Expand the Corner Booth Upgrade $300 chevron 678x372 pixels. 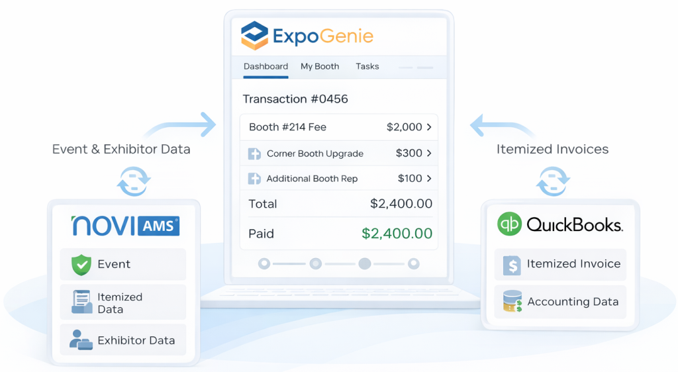429,154
